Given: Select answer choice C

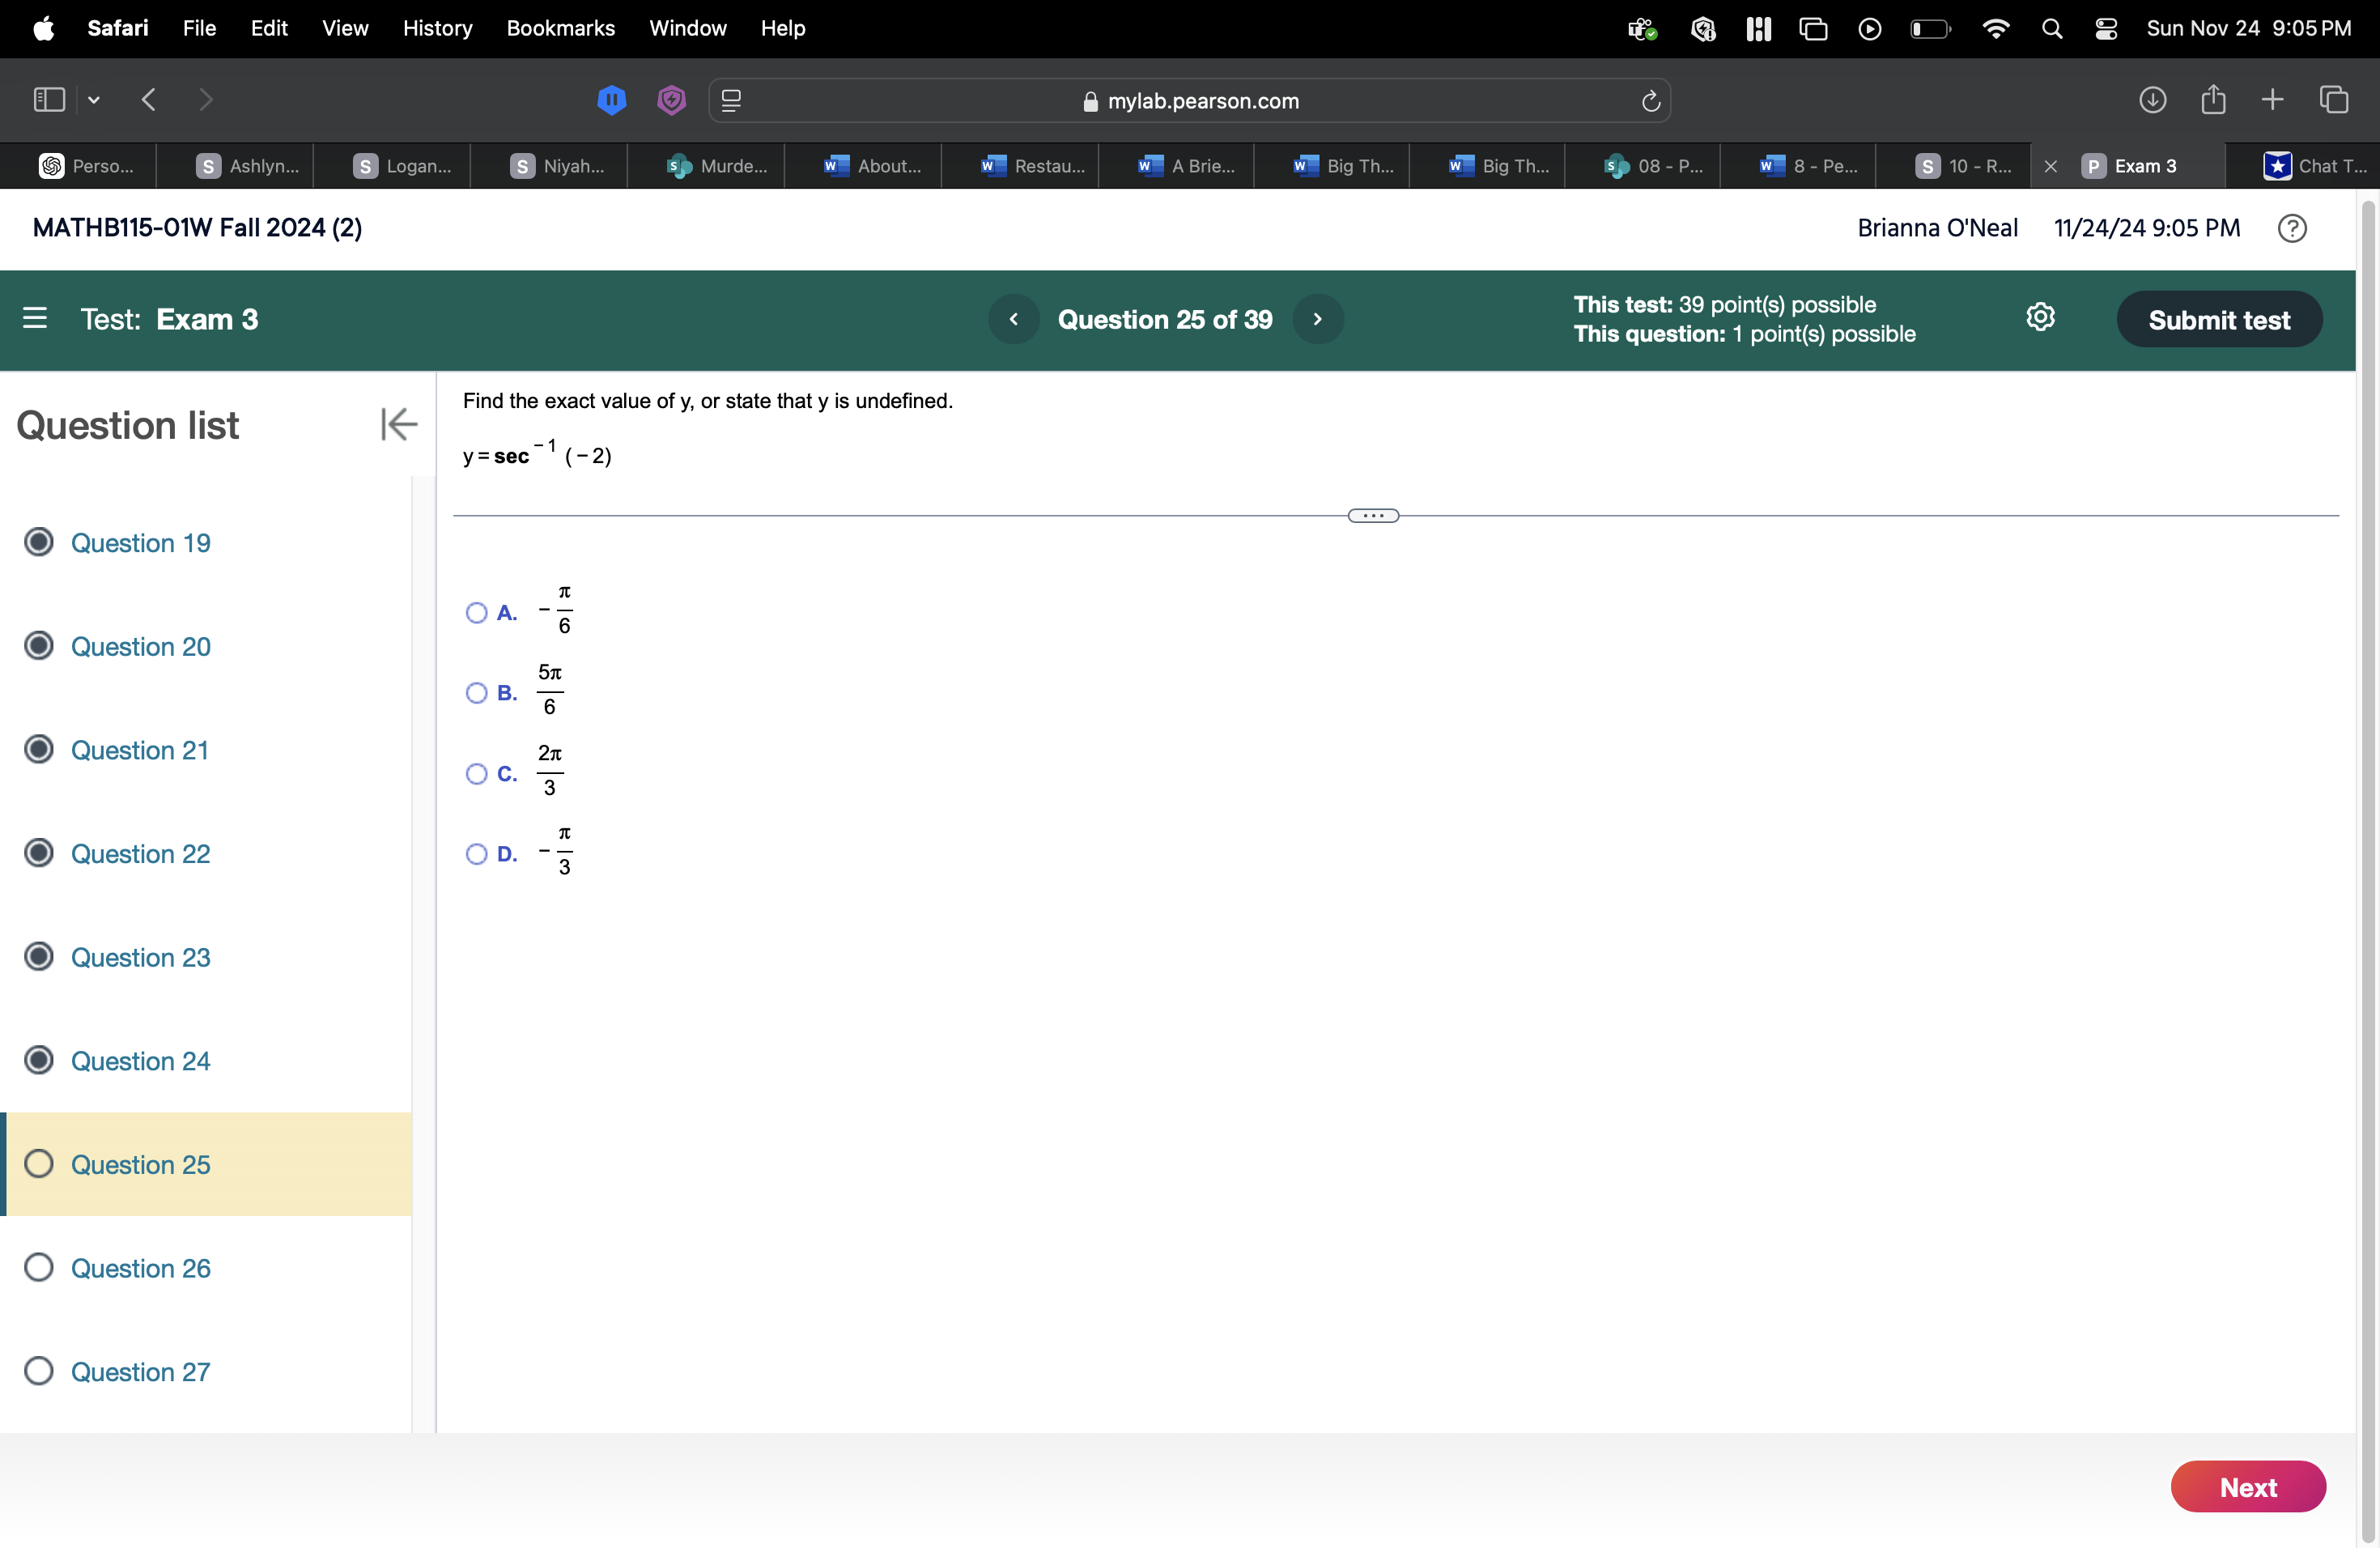Looking at the screenshot, I should pyautogui.click(x=477, y=773).
